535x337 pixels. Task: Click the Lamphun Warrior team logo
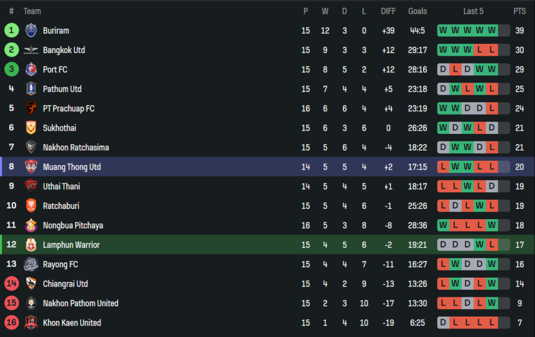[x=31, y=245]
